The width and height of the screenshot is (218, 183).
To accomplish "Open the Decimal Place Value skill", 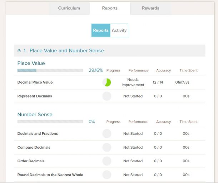I will [x=35, y=82].
